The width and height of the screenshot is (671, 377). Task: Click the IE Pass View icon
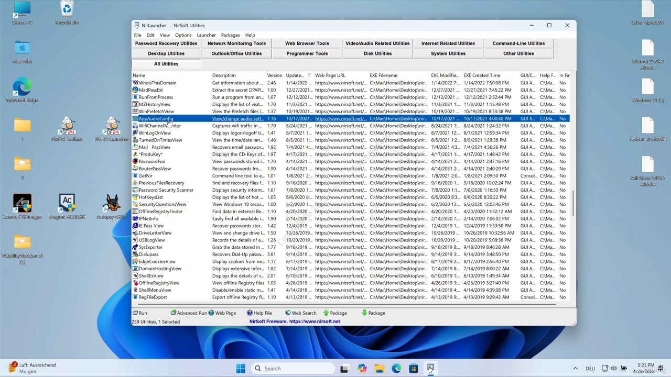[135, 226]
